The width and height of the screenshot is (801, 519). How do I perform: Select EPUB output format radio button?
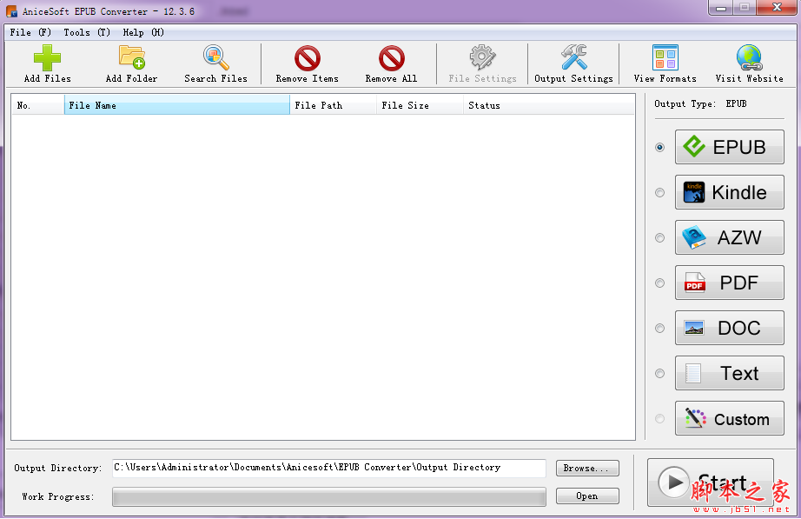click(659, 147)
